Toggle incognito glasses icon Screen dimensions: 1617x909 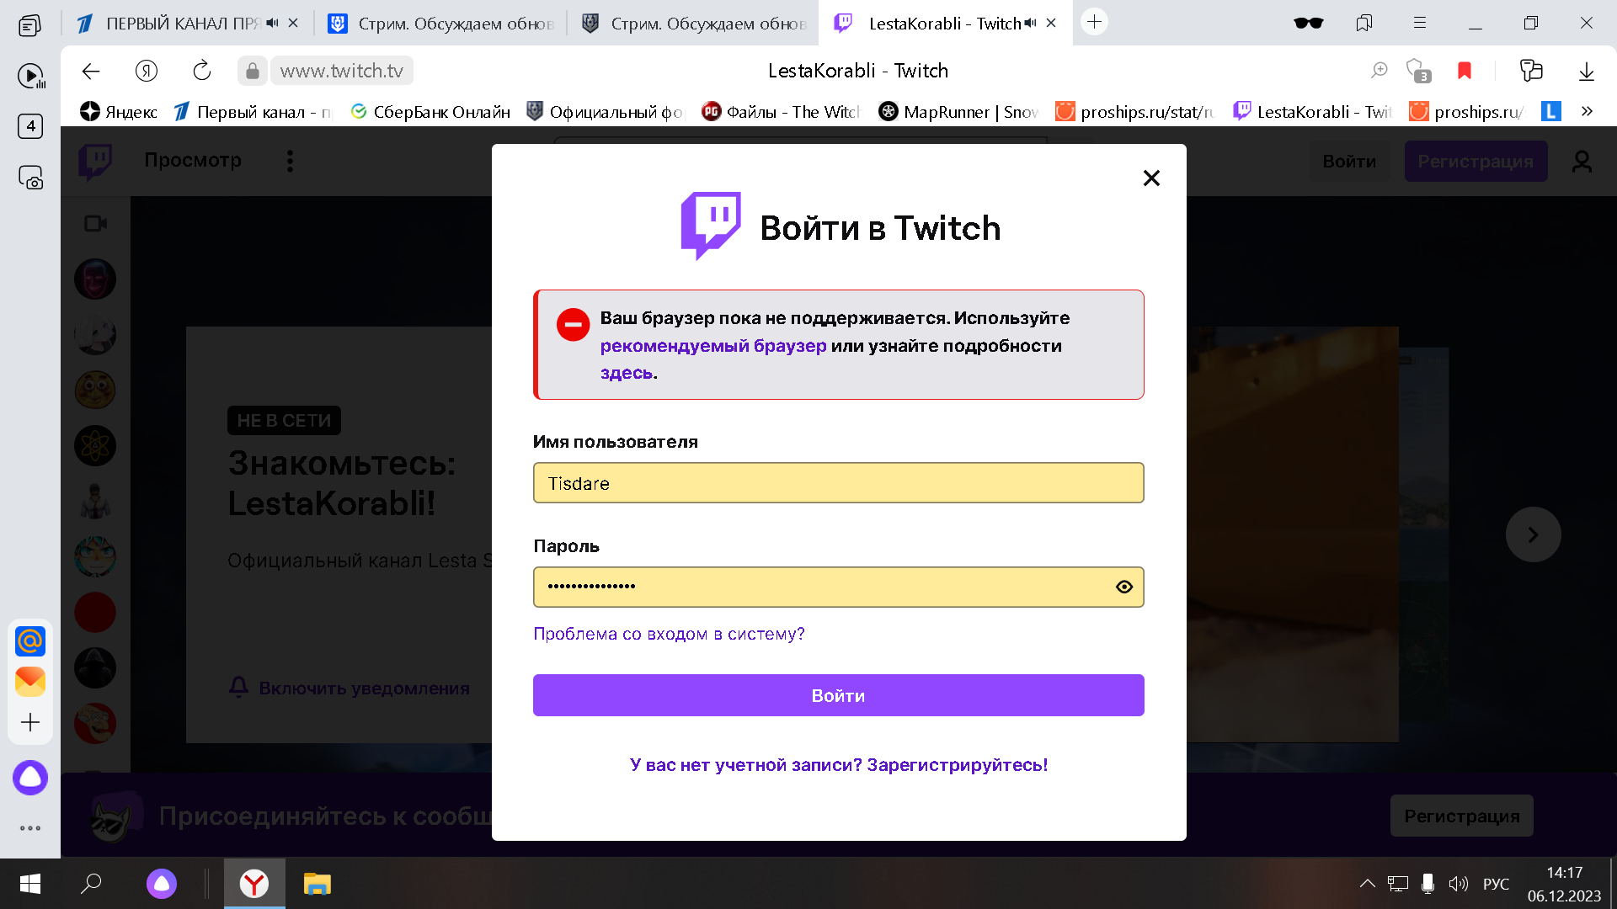[x=1308, y=23]
